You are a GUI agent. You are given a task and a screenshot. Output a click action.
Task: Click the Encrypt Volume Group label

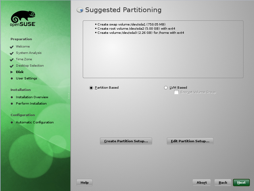pos(198,92)
